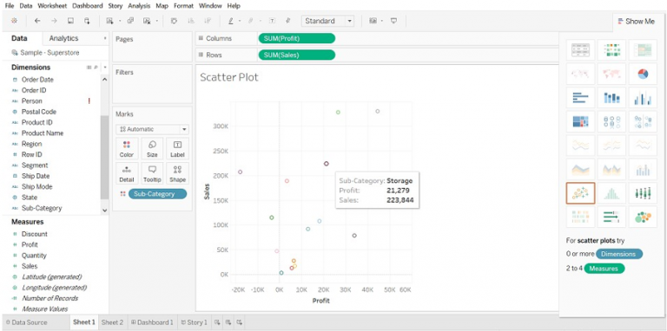Open the Standard fit dropdown
Screen dimensions: 667x331
(327, 21)
